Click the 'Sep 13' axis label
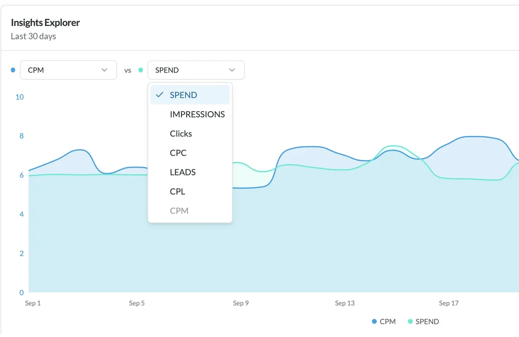 click(x=345, y=303)
